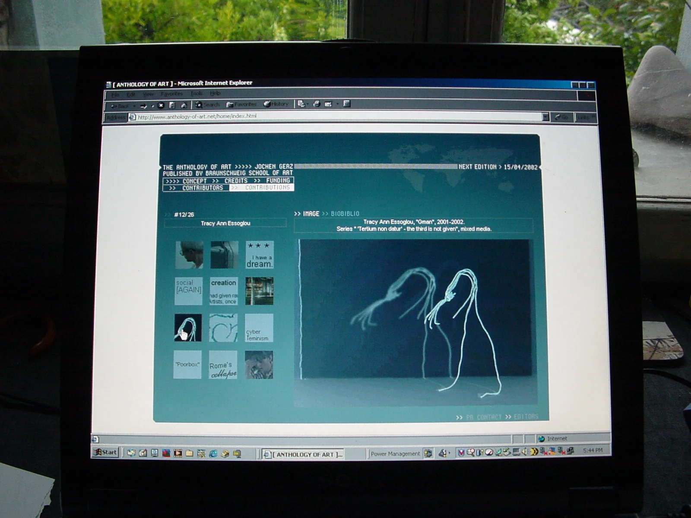The width and height of the screenshot is (691, 518).
Task: Launch Internet Explorer from Quick Launch
Action: [x=213, y=453]
